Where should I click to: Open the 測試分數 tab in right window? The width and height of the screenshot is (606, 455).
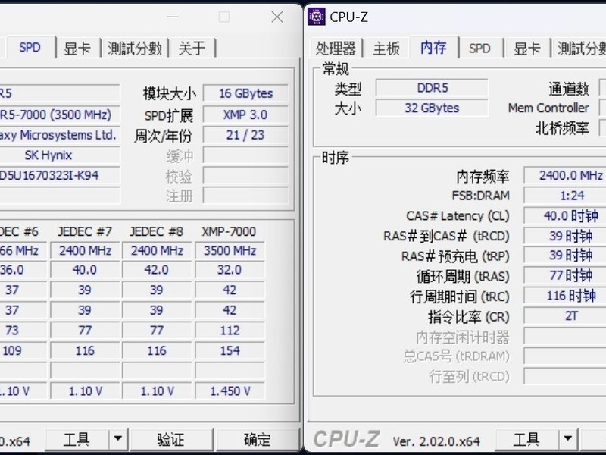click(x=580, y=49)
